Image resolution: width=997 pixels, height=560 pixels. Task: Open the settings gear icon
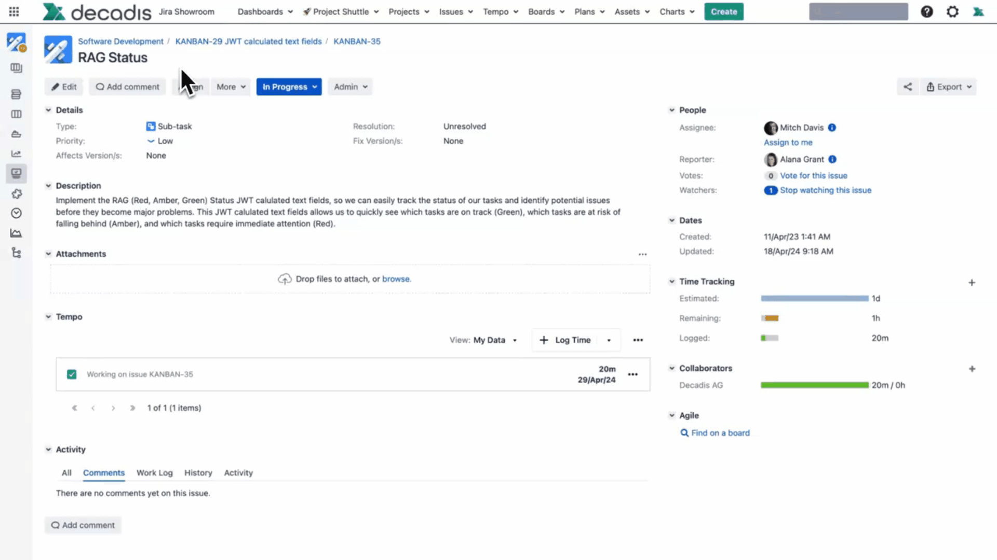click(952, 11)
